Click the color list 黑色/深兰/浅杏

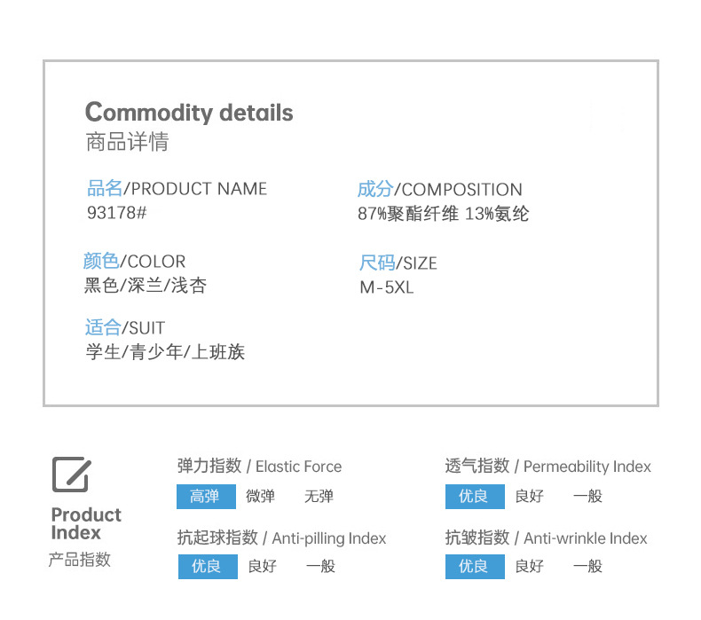146,286
